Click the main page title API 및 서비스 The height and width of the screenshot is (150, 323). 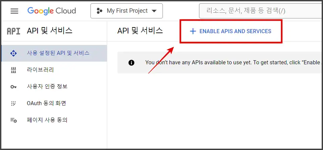[140, 31]
